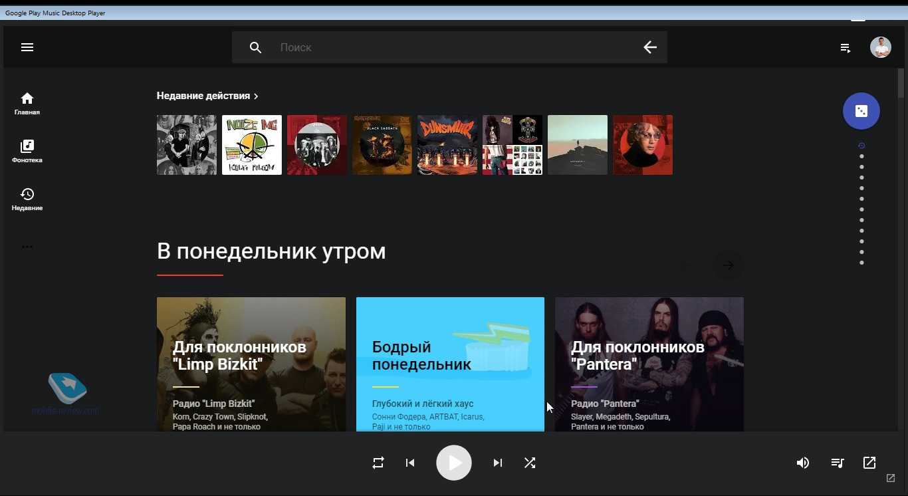This screenshot has height=496, width=908.
Task: Skip to the next track
Action: 498,463
